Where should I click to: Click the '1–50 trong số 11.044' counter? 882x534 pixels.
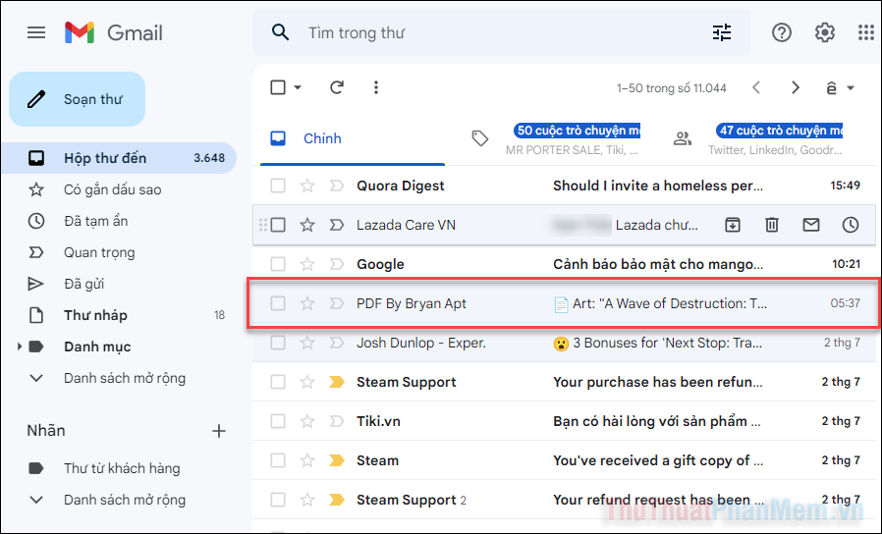point(671,88)
